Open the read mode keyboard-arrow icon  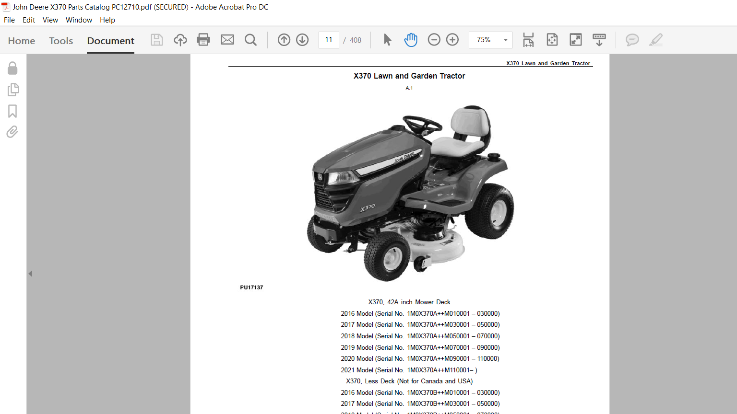pyautogui.click(x=599, y=40)
